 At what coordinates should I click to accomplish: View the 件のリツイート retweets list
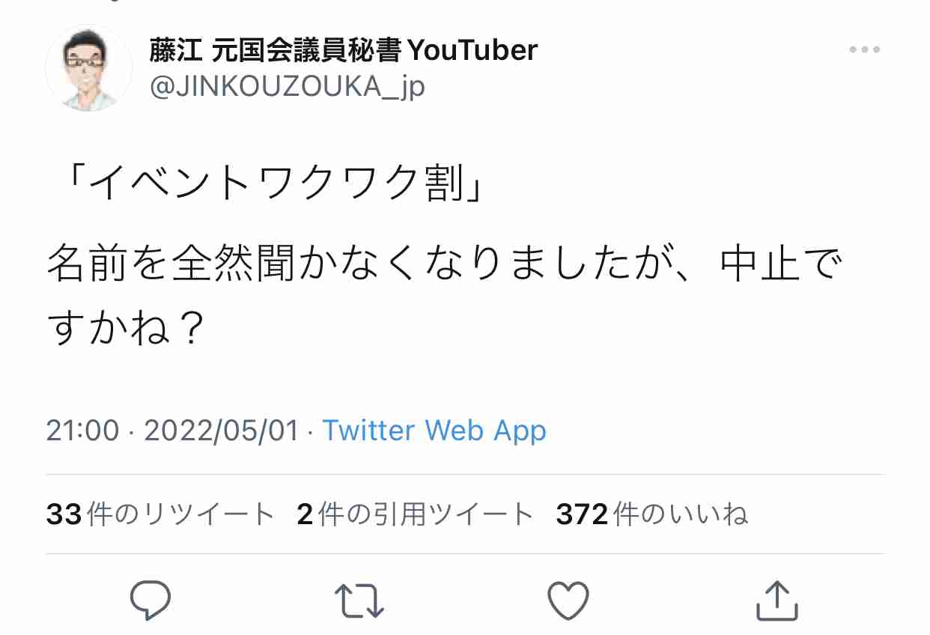(180, 514)
